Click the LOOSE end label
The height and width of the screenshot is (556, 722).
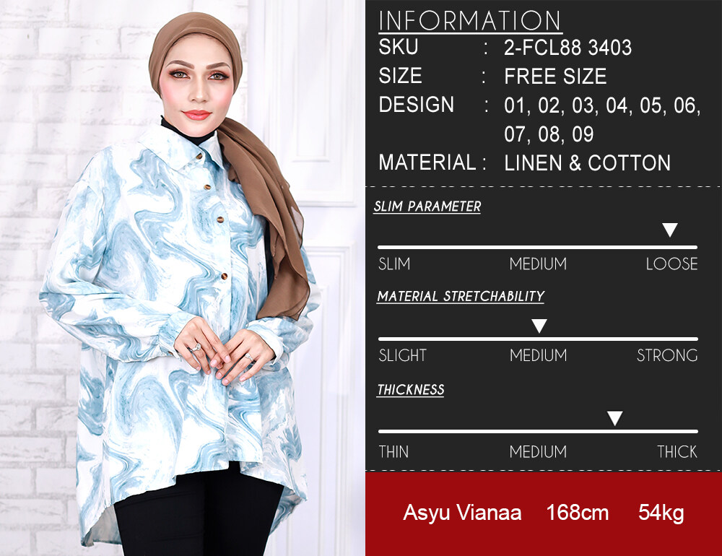tap(671, 264)
